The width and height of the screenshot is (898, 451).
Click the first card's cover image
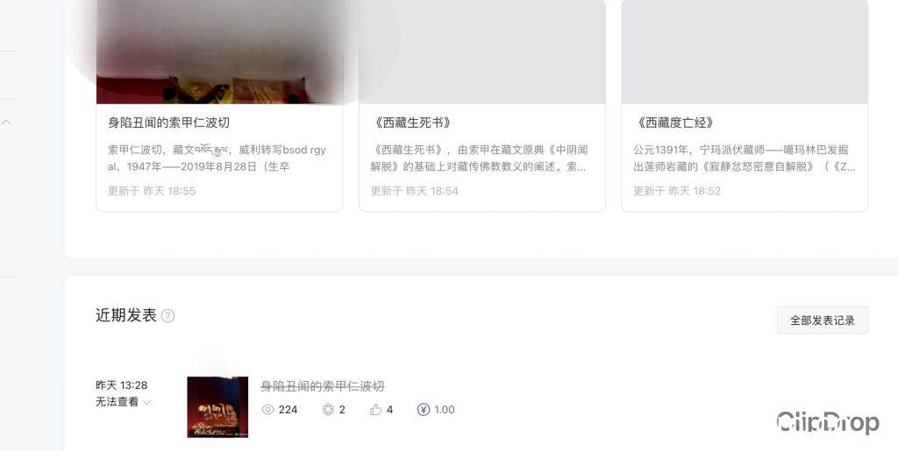219,52
